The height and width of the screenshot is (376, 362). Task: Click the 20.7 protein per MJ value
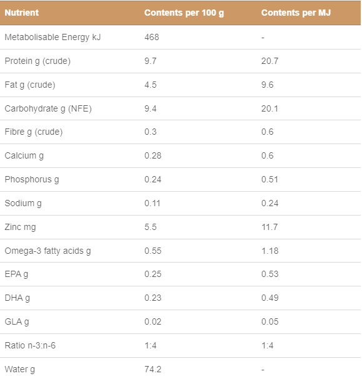[269, 61]
